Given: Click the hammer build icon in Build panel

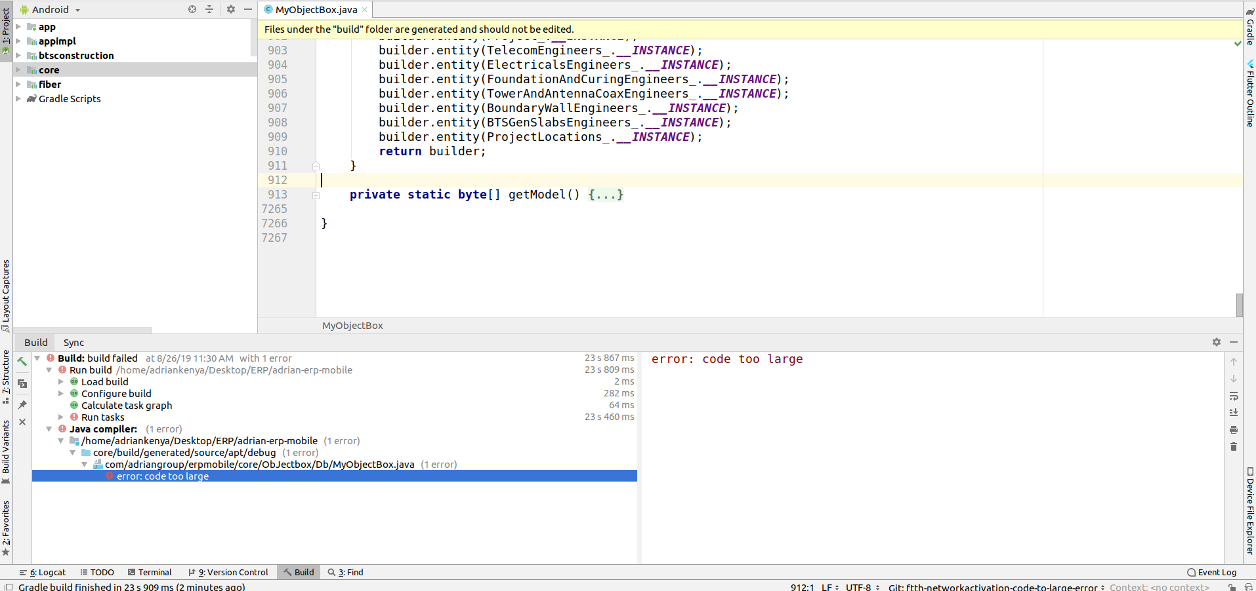Looking at the screenshot, I should 22,362.
